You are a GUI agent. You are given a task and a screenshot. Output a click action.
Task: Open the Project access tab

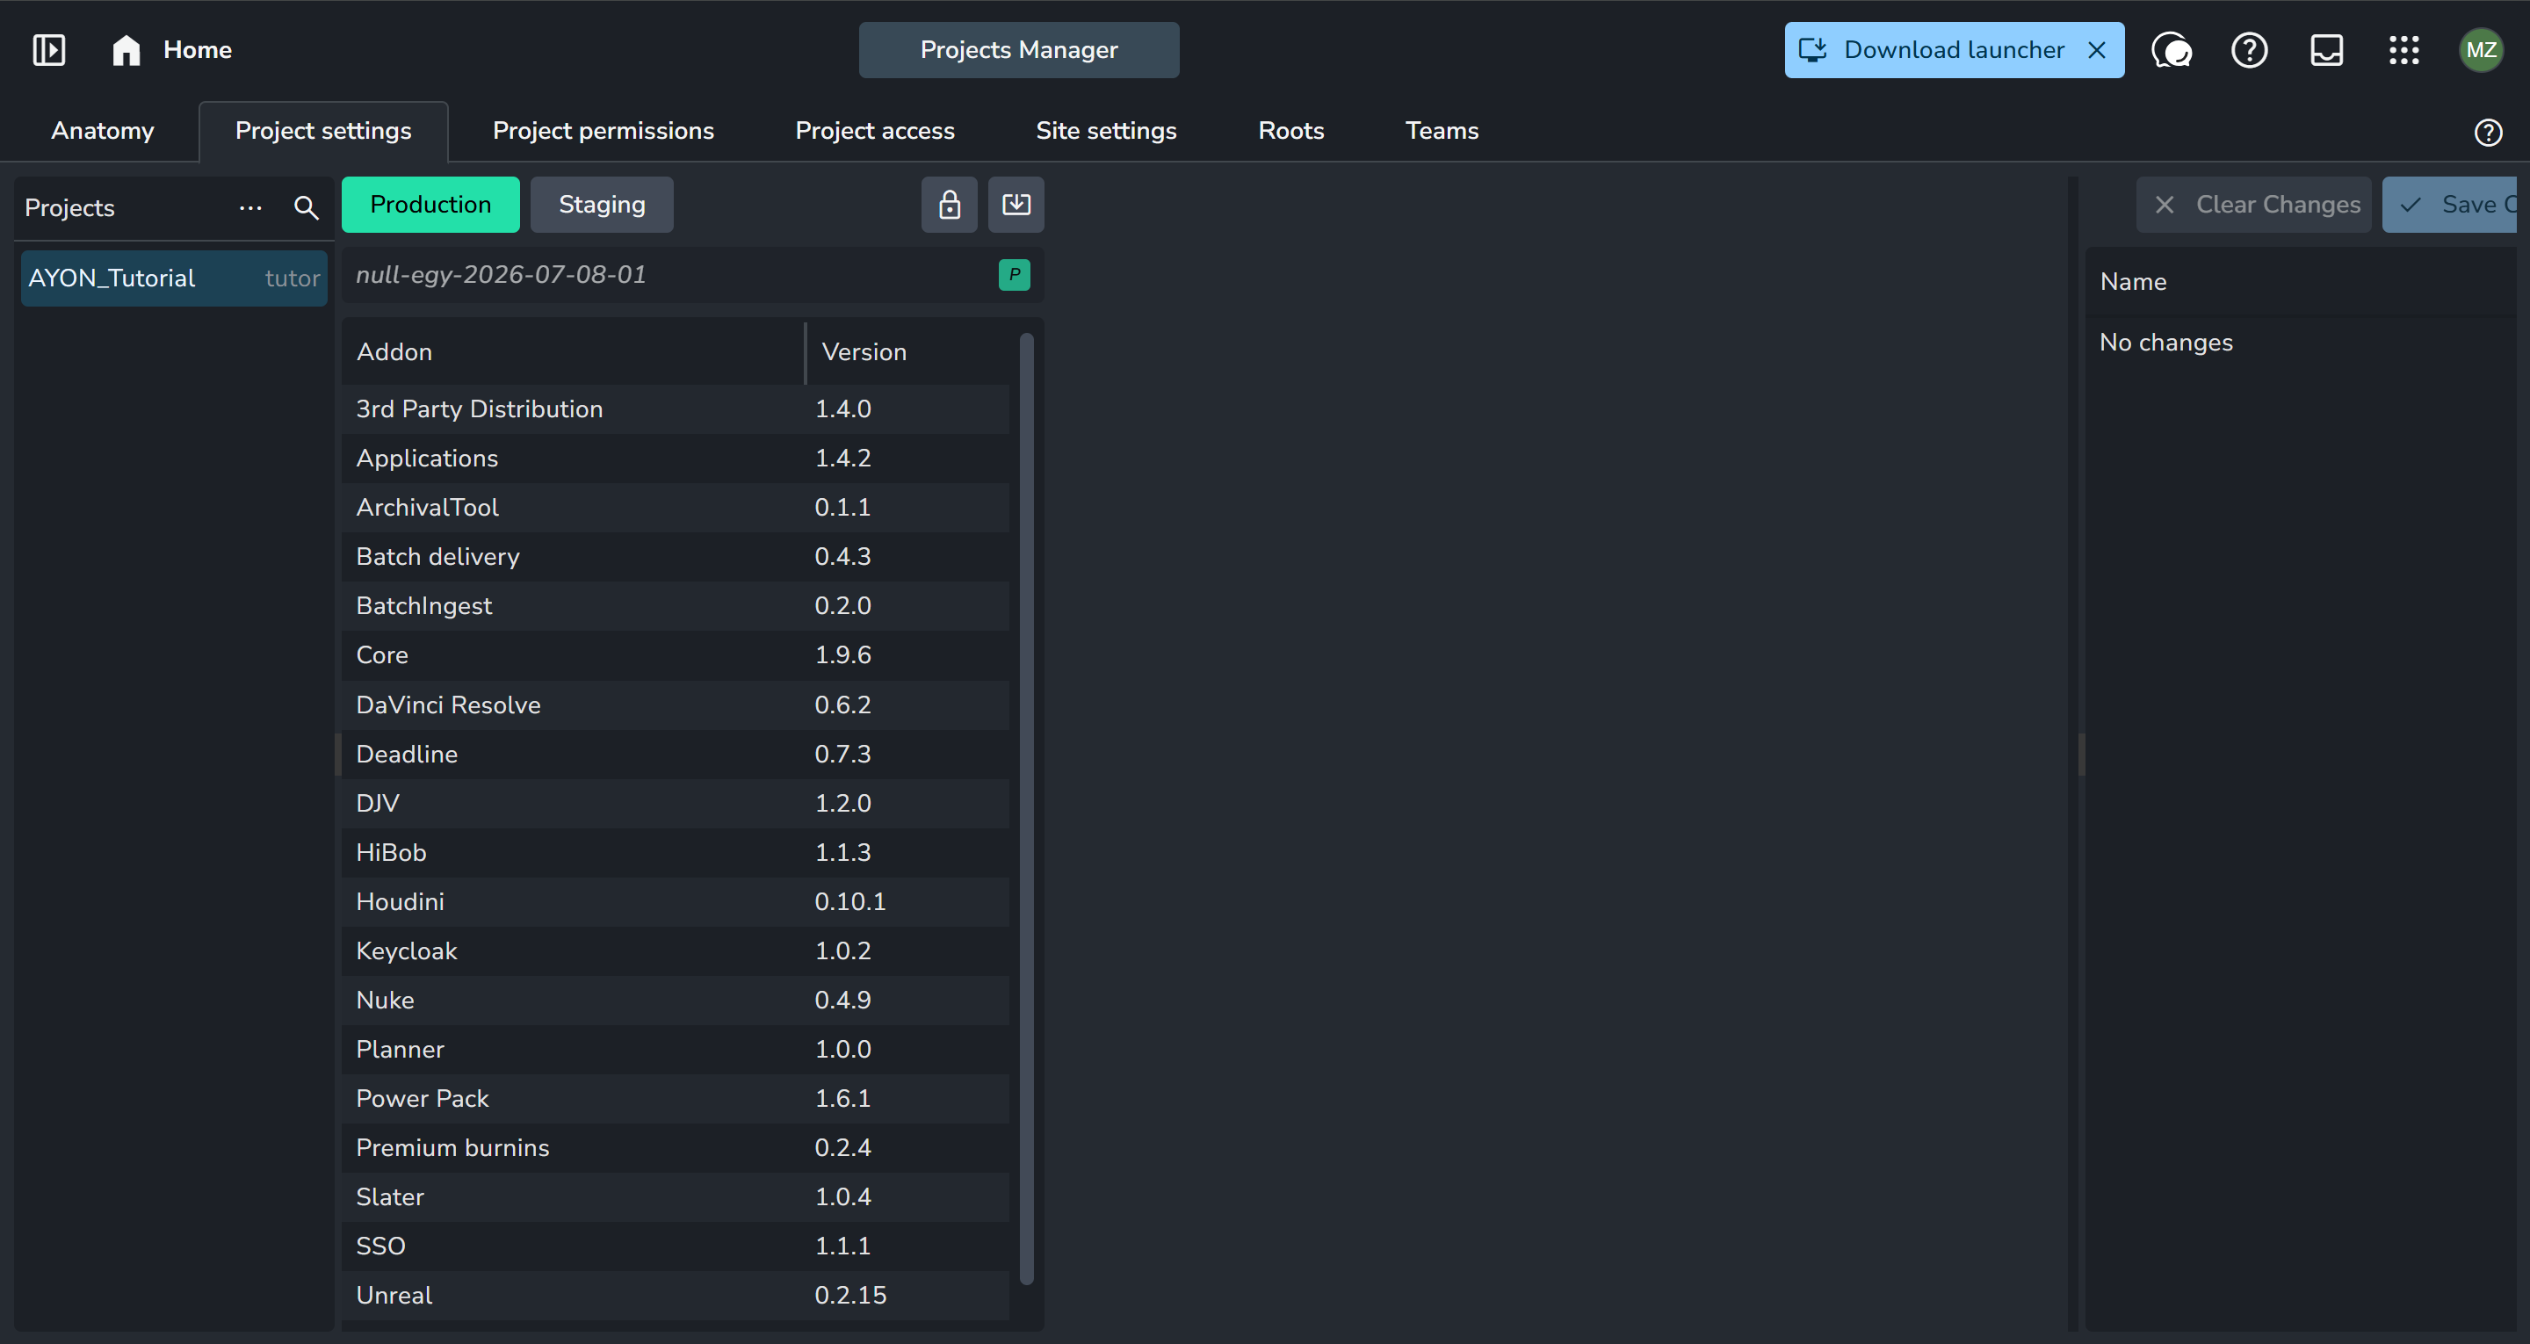[x=874, y=131]
